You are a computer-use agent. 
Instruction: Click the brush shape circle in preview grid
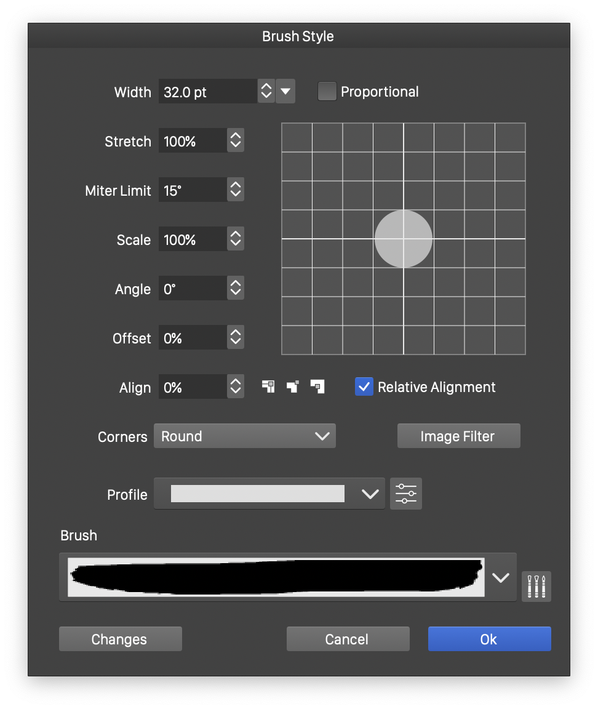click(404, 239)
